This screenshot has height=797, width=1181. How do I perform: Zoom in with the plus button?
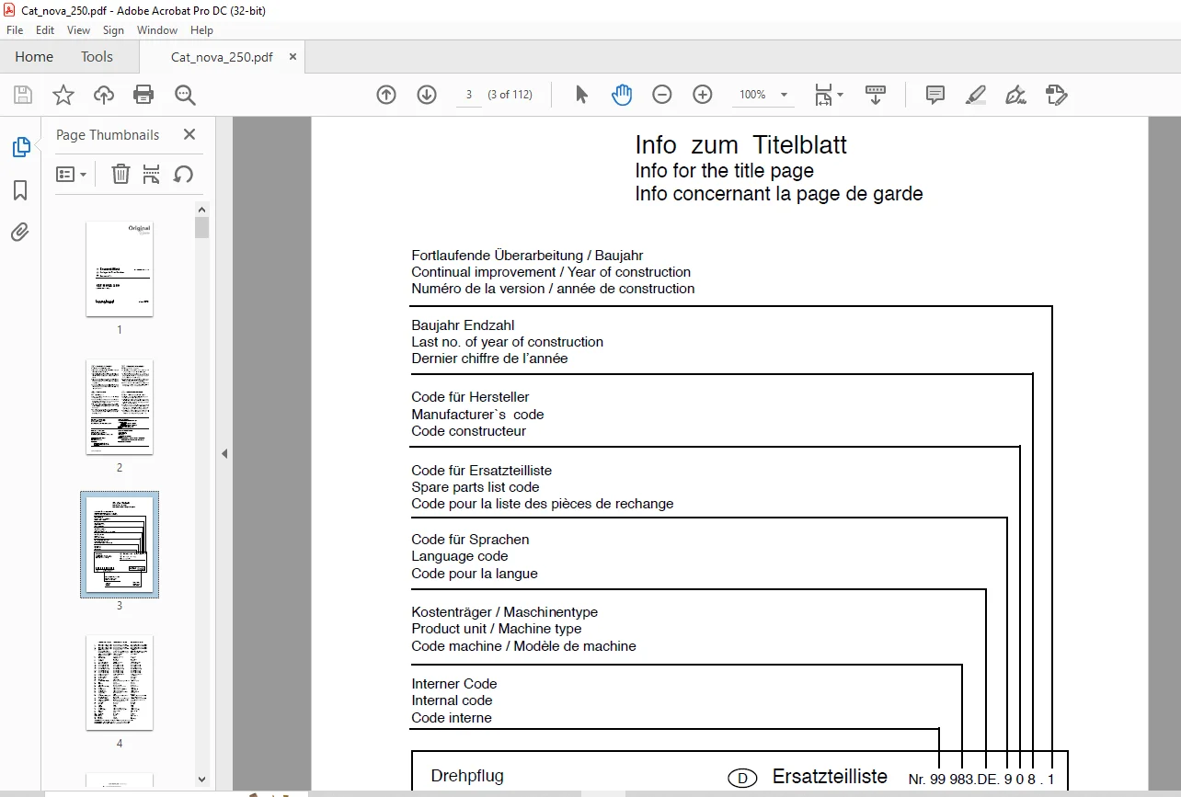point(703,95)
